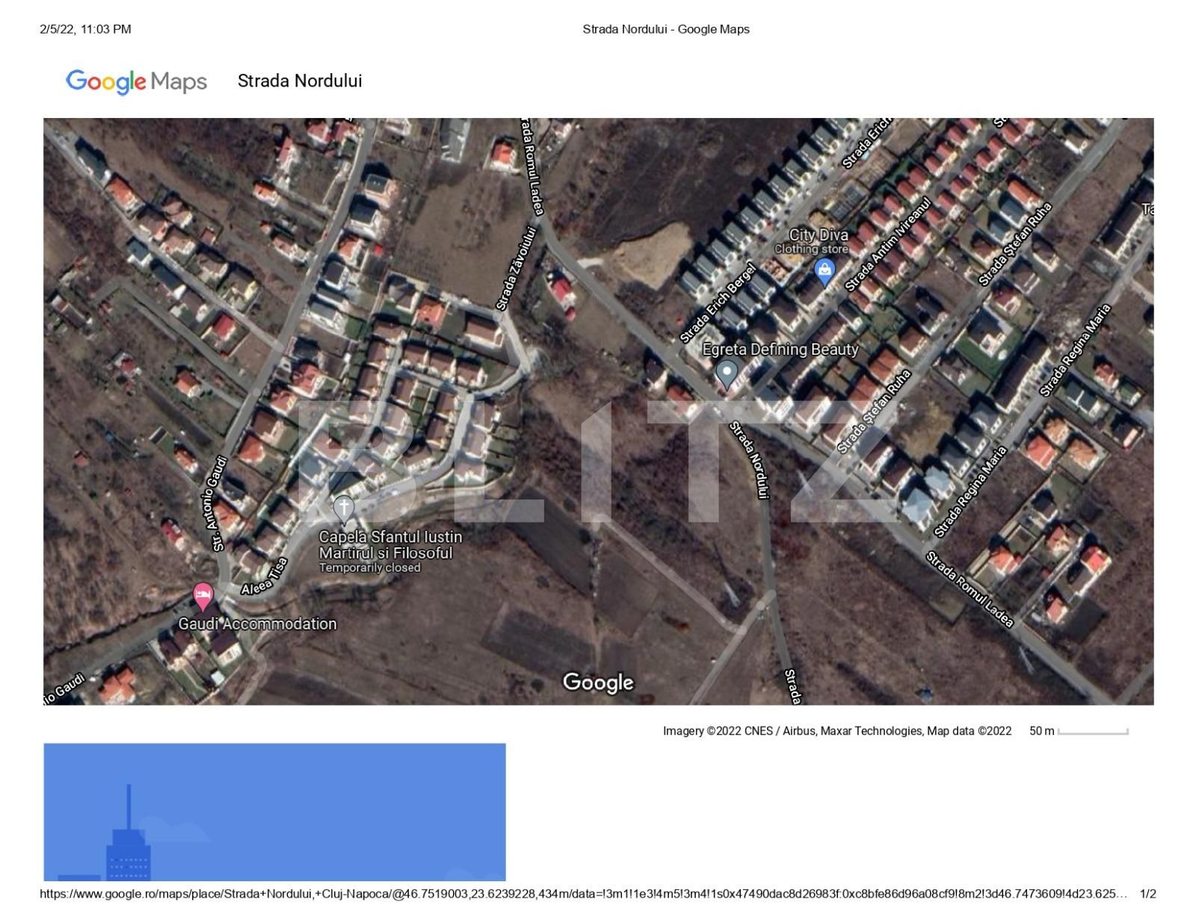Click the Google Maps logo
Screen dimensions: 1196x923
coord(136,81)
